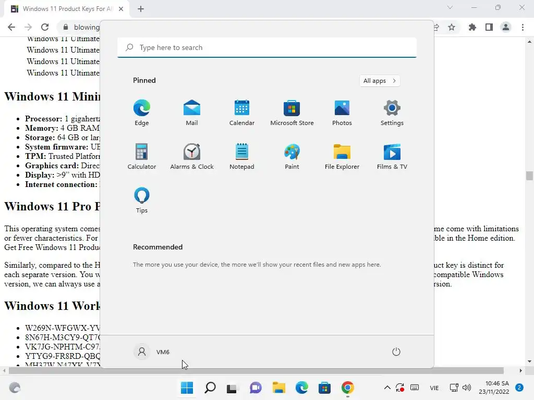
Task: Launch Mail from pinned apps
Action: coord(192,113)
